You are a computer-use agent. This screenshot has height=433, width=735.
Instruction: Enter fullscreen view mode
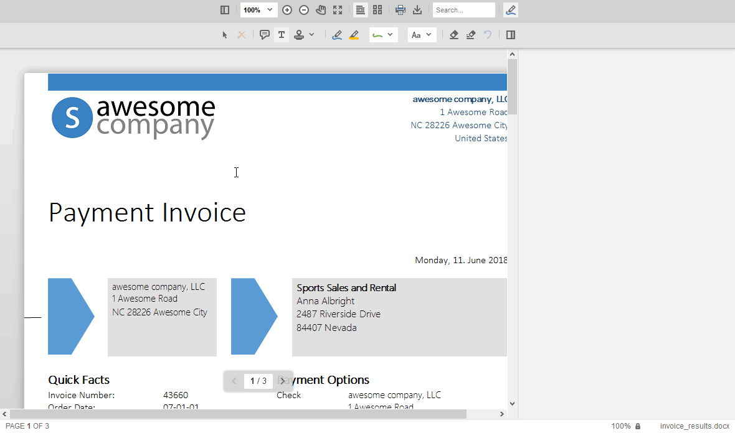pyautogui.click(x=338, y=10)
